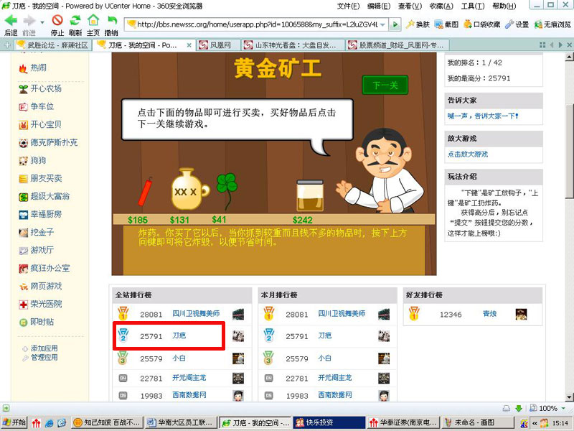The image size is (574, 431).
Task: Open the 收藏(A) menu
Action: click(441, 6)
